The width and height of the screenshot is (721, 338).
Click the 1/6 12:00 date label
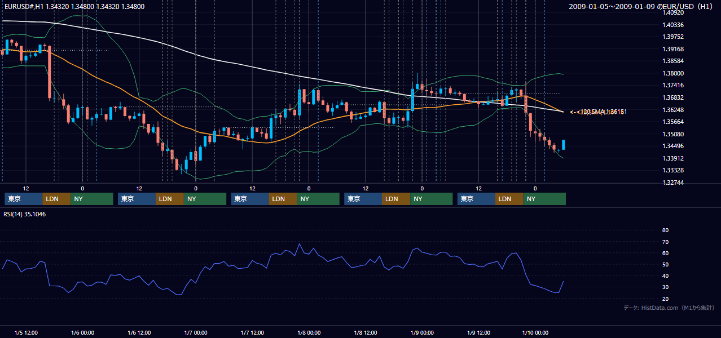[139, 332]
